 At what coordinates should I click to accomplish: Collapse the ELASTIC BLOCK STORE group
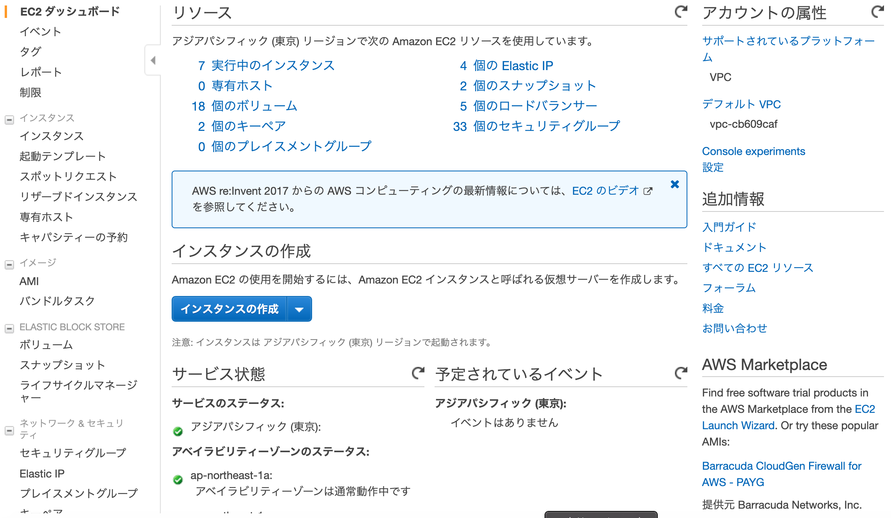click(9, 329)
